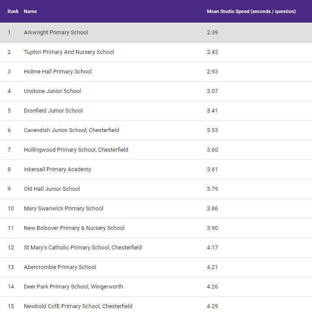The width and height of the screenshot is (312, 312).
Task: Select Hollingwood Primary School, Chesterfield
Action: coord(76,149)
